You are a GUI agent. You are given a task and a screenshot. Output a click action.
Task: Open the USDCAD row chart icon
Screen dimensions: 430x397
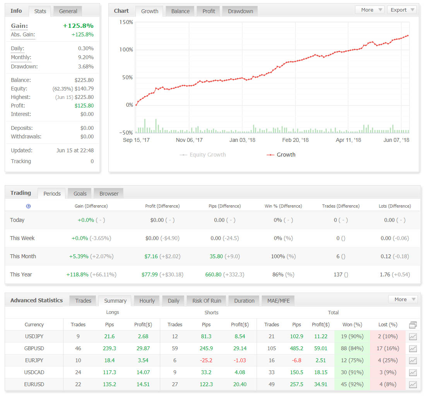[413, 373]
